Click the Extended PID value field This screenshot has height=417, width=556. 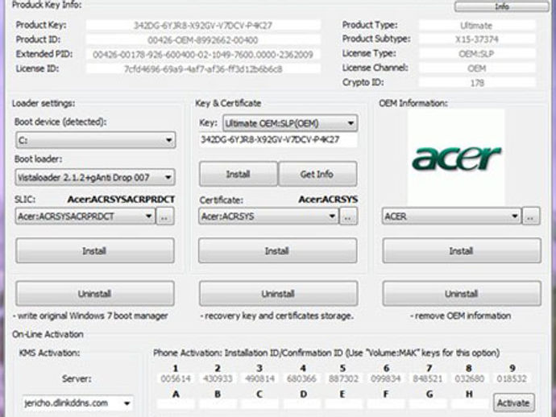coord(203,55)
